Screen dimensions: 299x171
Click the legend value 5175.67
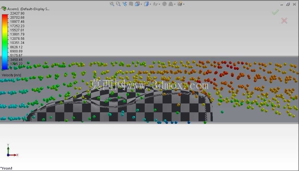coord(16,55)
